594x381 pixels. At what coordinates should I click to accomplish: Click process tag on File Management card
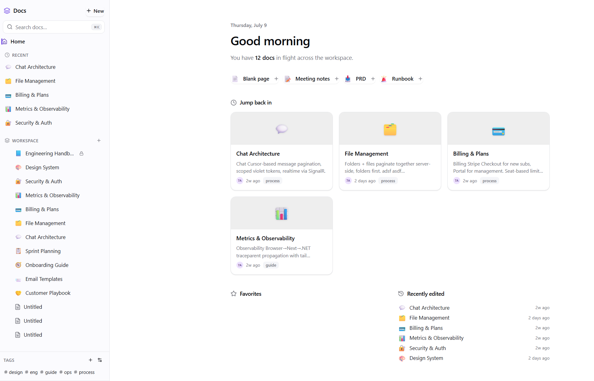[x=388, y=181]
